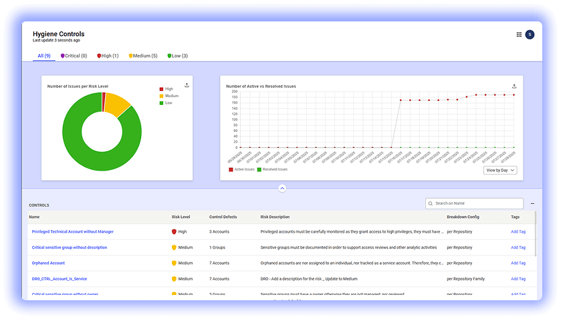Click the yellow Medium donut segment
The width and height of the screenshot is (561, 319).
click(118, 104)
